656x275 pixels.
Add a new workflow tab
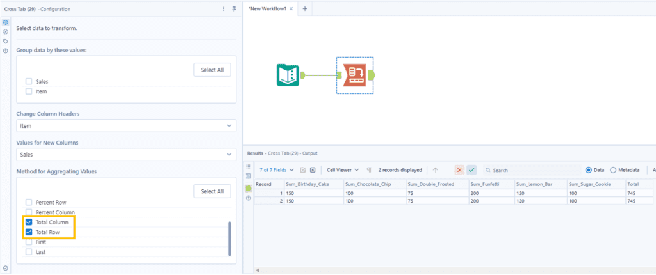click(305, 9)
